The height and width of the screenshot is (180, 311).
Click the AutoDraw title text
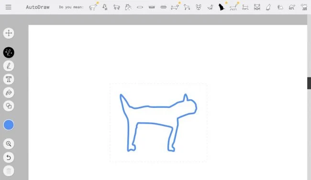(38, 7)
